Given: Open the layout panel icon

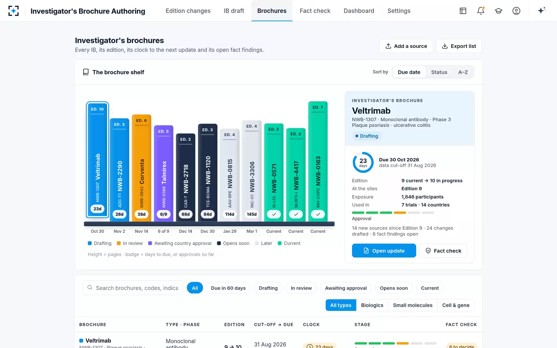Looking at the screenshot, I should point(463,11).
